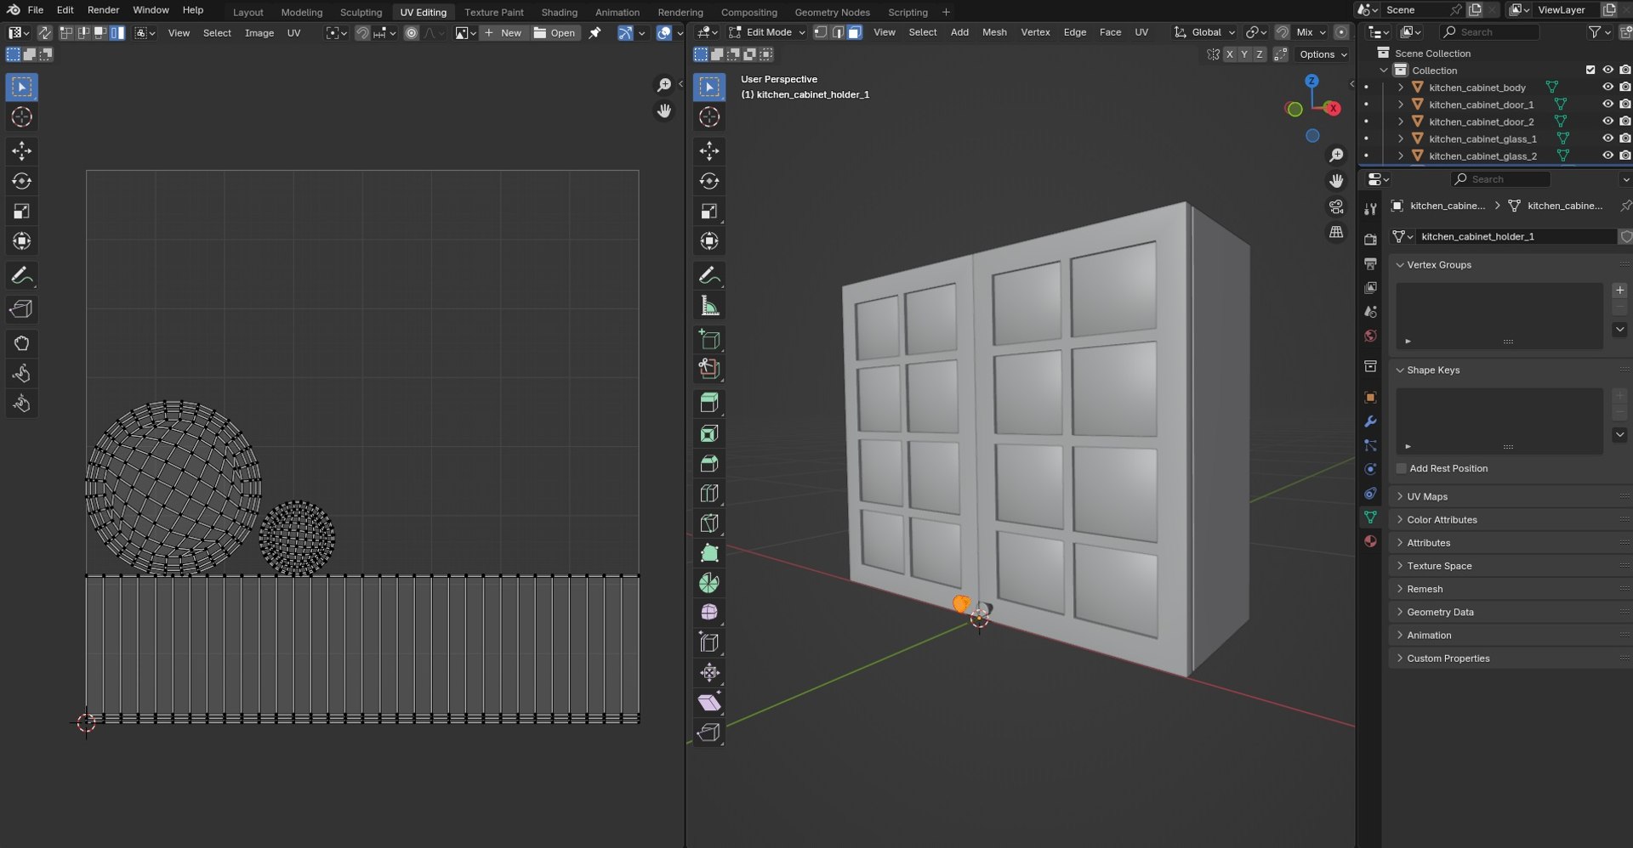The height and width of the screenshot is (848, 1633).
Task: Select the Rotate tool in 3D viewport
Action: tap(709, 181)
